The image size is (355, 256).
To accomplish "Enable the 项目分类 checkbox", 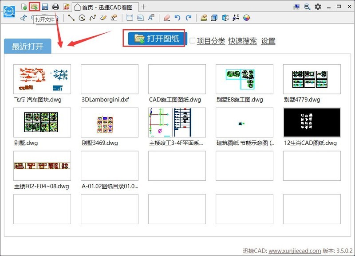I will point(193,41).
